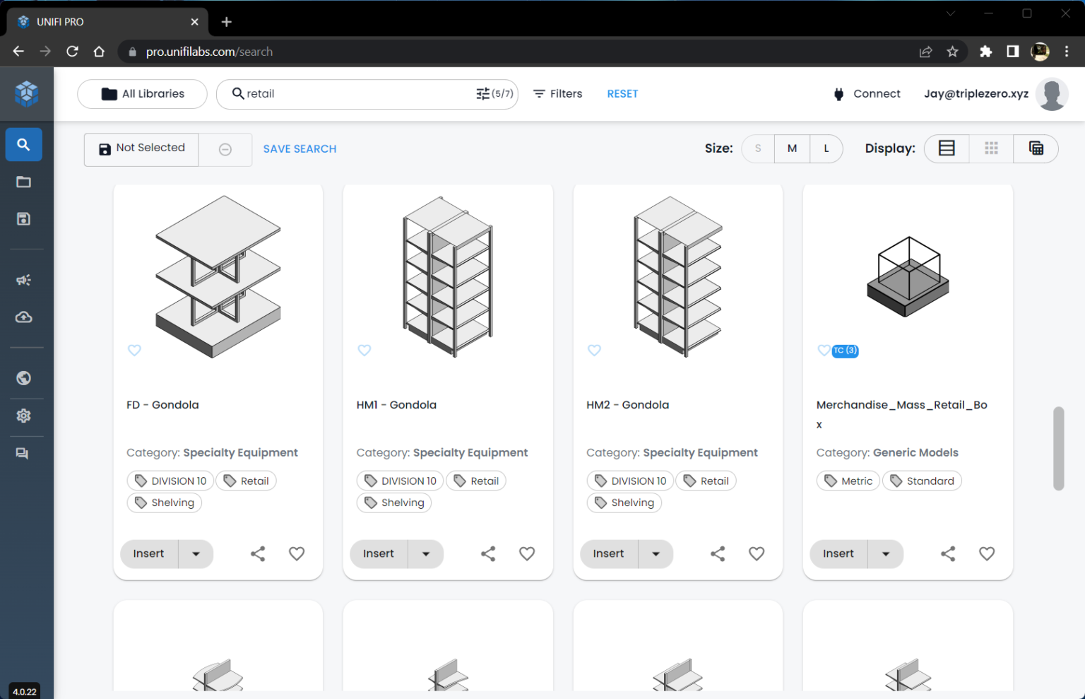Open the settings gear in sidebar
Screen dimensions: 1085x699
[23, 416]
